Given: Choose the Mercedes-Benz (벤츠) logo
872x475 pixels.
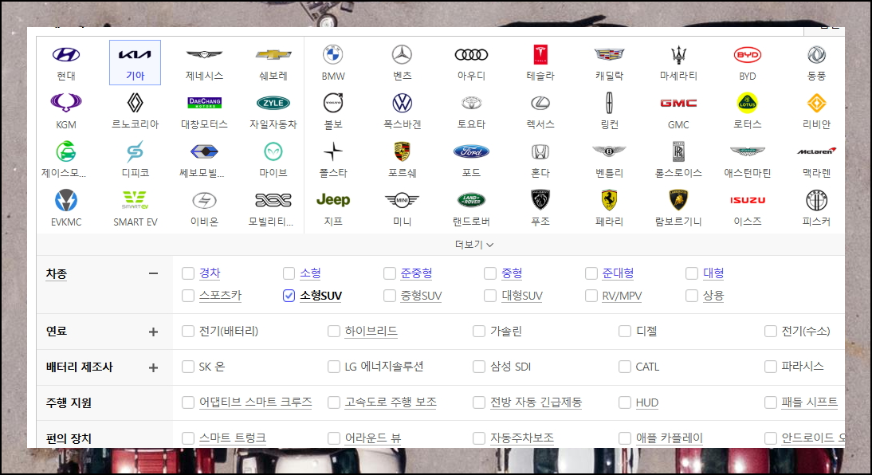Looking at the screenshot, I should (402, 54).
